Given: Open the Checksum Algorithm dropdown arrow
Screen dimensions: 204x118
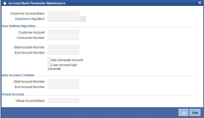Looking at the screenshot, I should point(83,19).
